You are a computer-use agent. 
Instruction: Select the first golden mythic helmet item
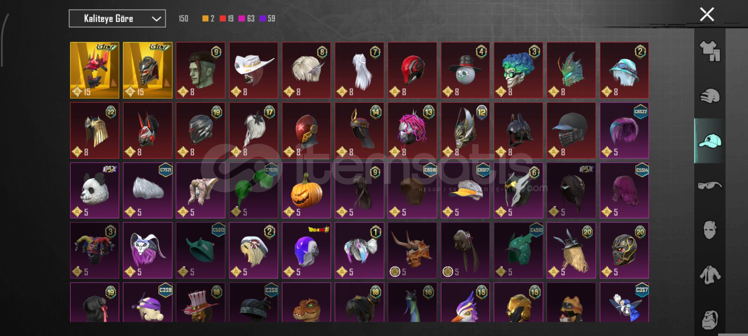[95, 70]
